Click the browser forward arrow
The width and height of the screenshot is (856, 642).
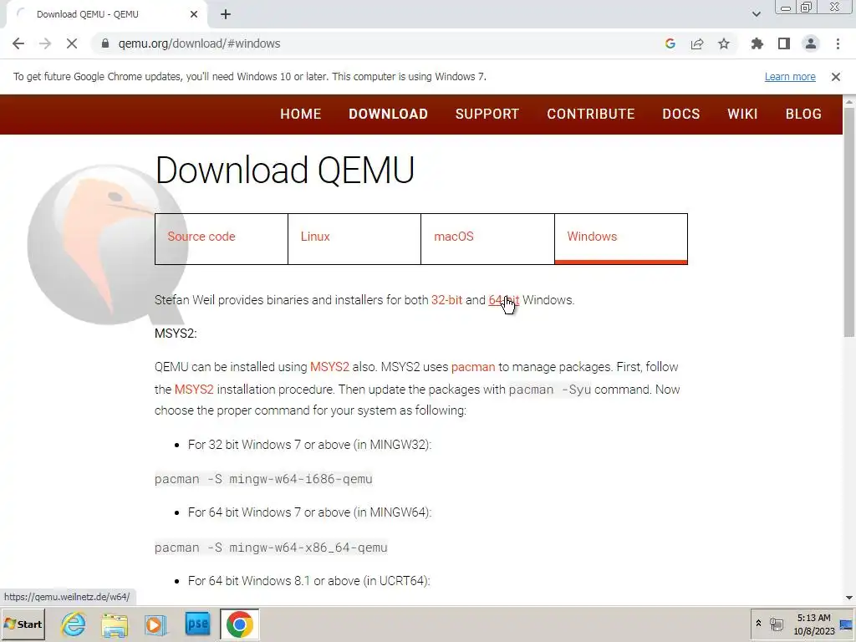click(45, 43)
